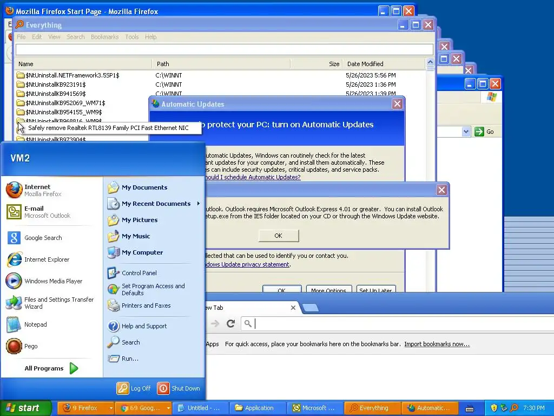Click Import bookmarks now link in Chrome
The width and height of the screenshot is (554, 416).
(437, 344)
